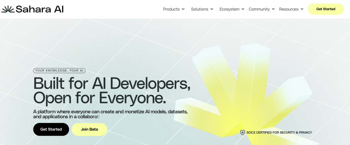Viewport: 350px width, 145px height.
Task: Click the SOC2 Certified for Security & Privacy text
Action: 280,132
